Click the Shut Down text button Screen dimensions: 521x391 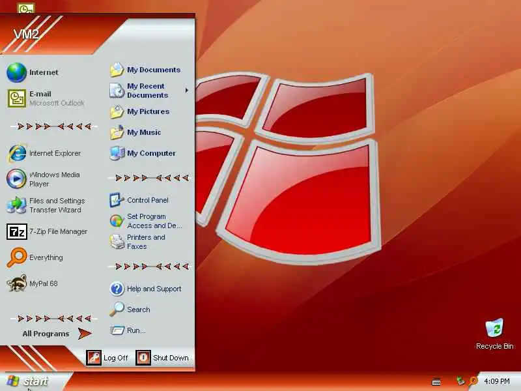pos(171,358)
